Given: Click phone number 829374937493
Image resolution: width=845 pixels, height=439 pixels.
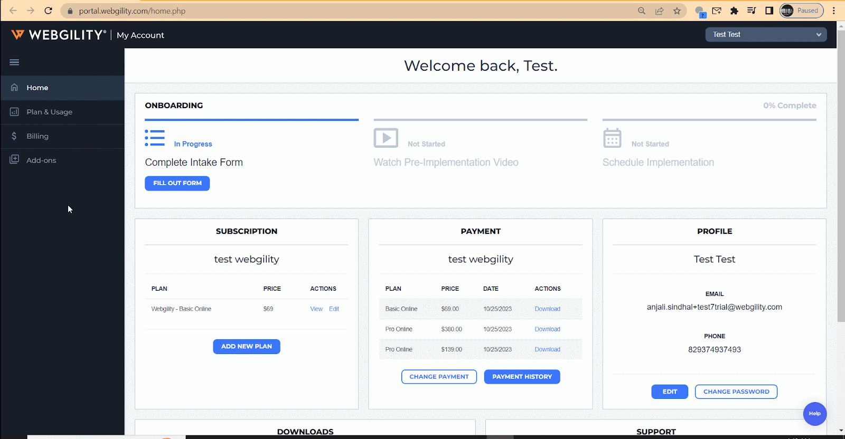Looking at the screenshot, I should pyautogui.click(x=715, y=350).
